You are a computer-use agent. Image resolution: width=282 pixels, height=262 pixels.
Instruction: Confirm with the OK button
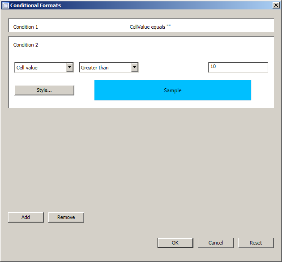(175, 243)
